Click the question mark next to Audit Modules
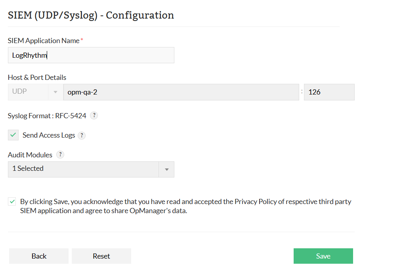The image size is (405, 274). pyautogui.click(x=60, y=154)
